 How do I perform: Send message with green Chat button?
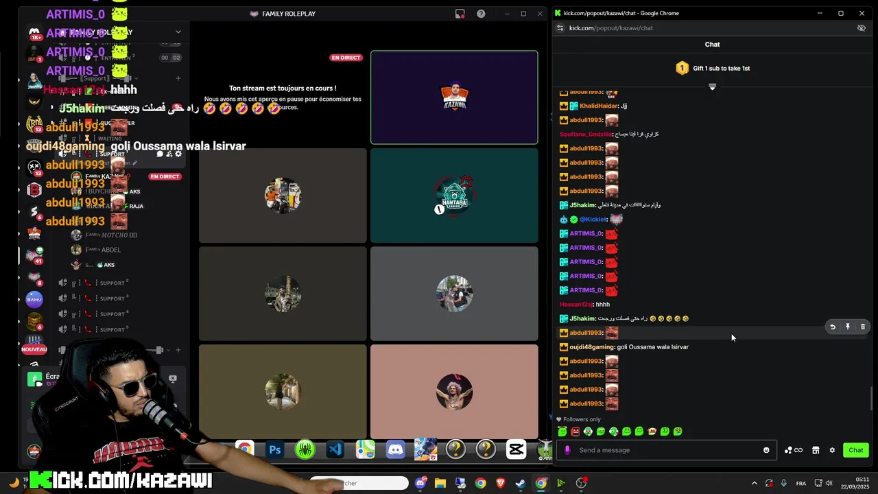point(856,450)
